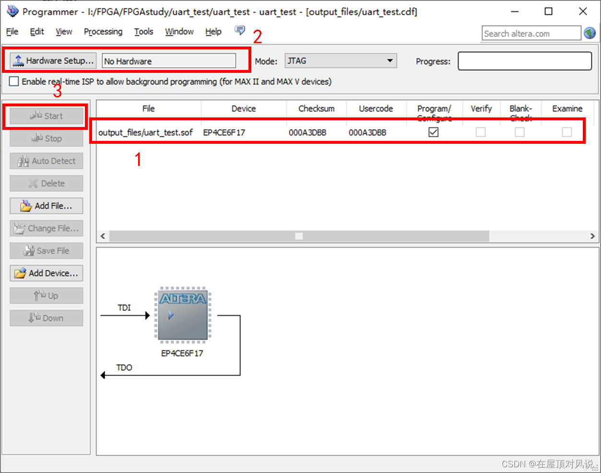The image size is (601, 473).
Task: Uncheck Program/Configure for uart_test.sof
Action: (x=433, y=132)
